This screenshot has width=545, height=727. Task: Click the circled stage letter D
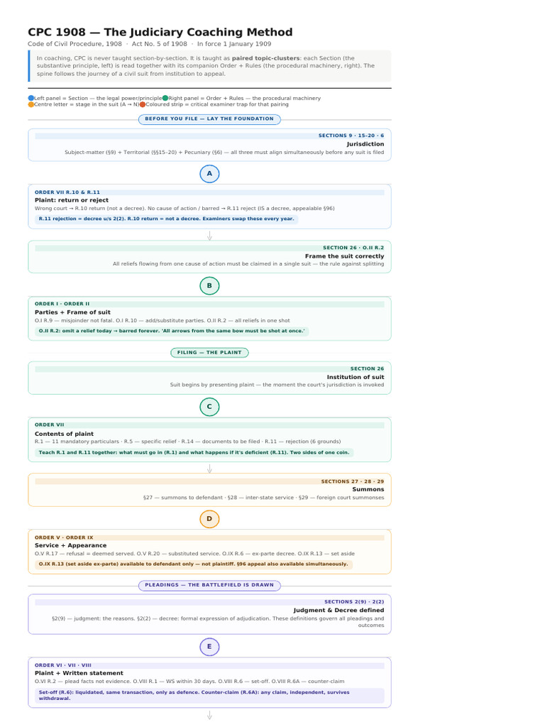pos(209,519)
